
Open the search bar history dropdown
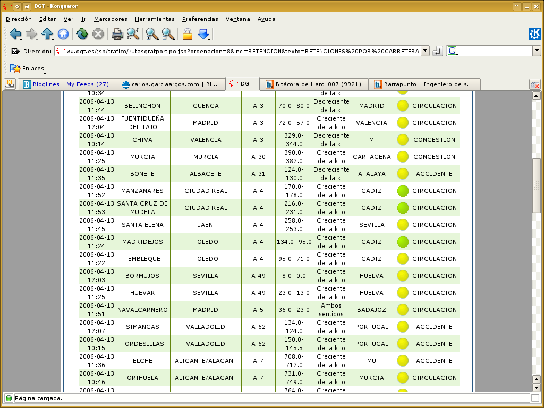pos(537,51)
